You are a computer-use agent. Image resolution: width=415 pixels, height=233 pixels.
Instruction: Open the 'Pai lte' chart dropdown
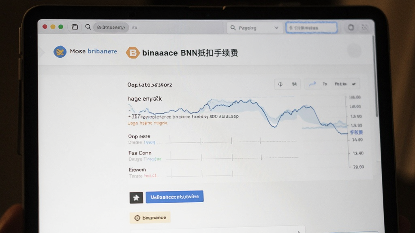click(x=345, y=84)
